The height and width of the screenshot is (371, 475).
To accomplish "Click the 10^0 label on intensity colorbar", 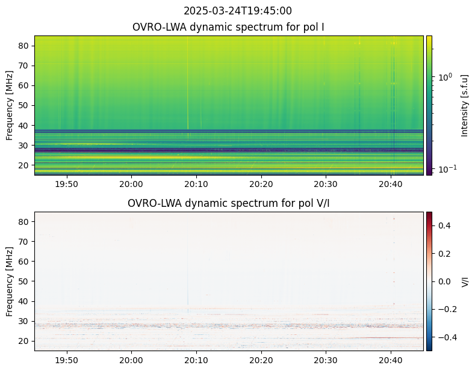I will (446, 77).
